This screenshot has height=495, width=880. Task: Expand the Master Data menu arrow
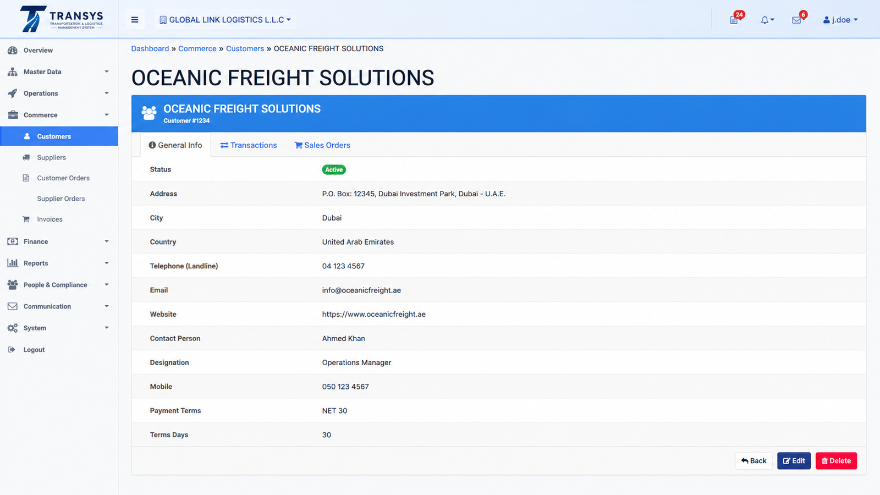[x=107, y=71]
